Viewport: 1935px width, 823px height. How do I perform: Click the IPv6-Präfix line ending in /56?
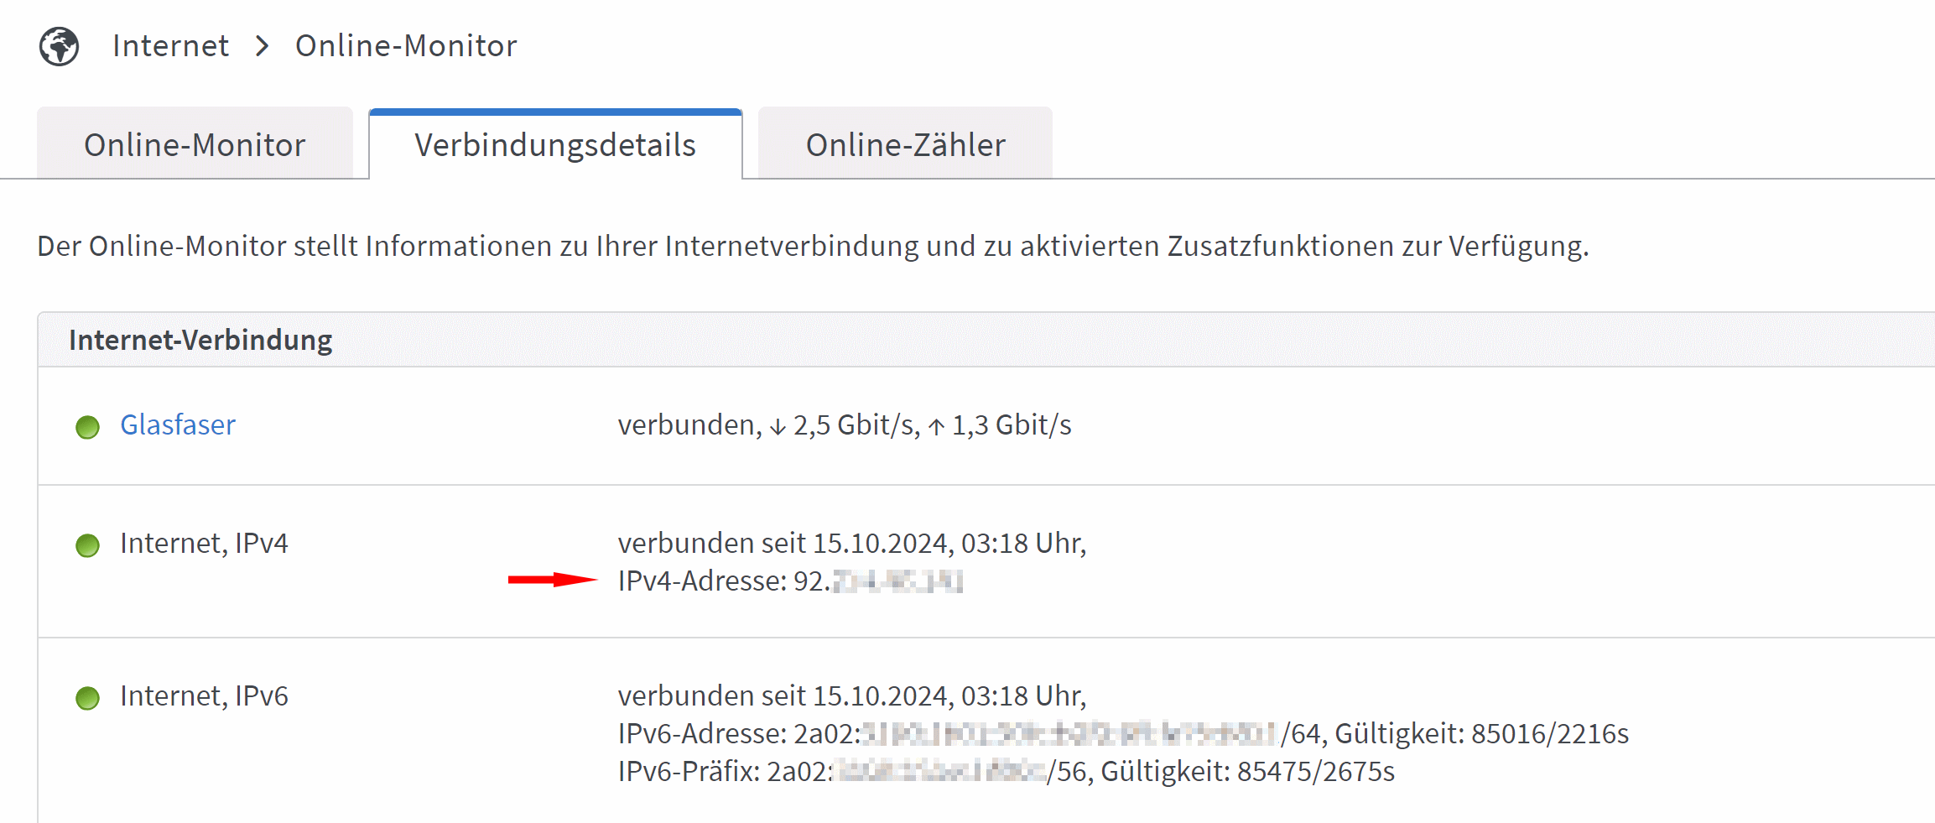click(x=1005, y=771)
